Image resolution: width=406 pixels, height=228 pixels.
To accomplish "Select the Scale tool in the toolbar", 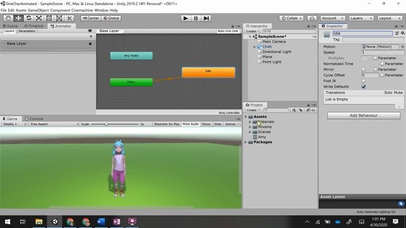I will coord(39,18).
